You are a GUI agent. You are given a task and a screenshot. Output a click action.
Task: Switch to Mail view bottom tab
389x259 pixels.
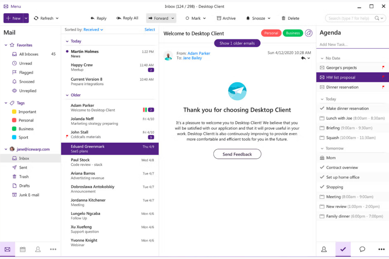pyautogui.click(x=8, y=249)
